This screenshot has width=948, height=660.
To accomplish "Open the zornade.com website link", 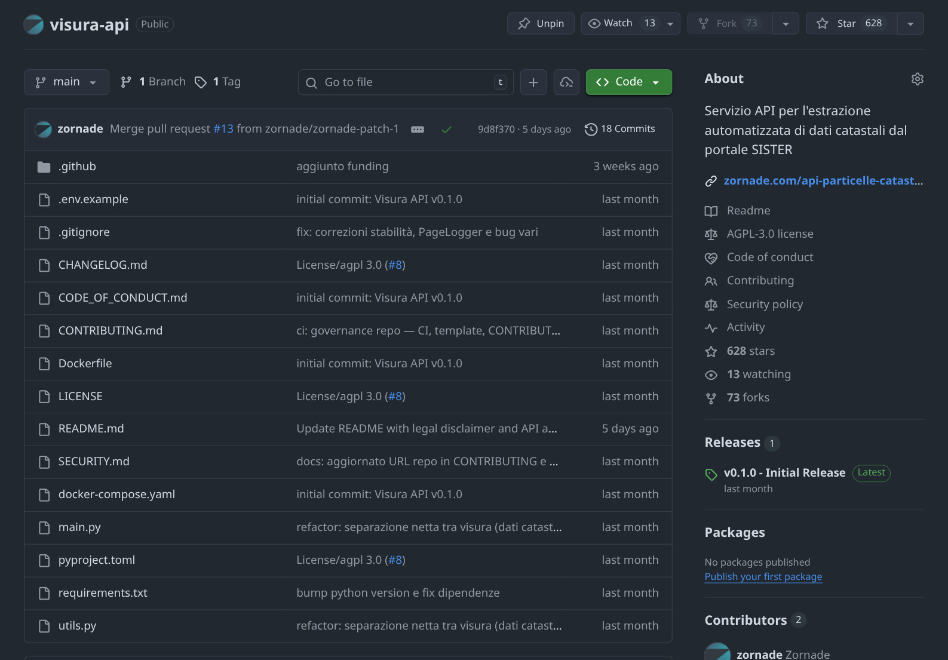I will (823, 181).
